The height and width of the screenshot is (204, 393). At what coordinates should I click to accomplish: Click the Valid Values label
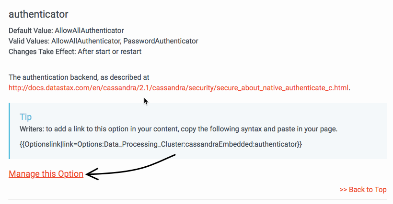click(29, 41)
